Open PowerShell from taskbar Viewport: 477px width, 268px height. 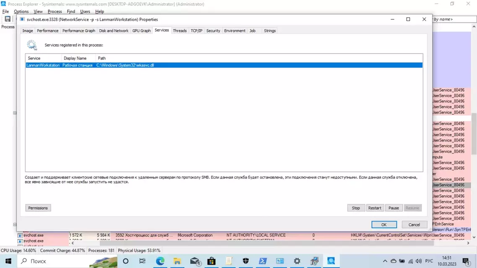[263, 261]
